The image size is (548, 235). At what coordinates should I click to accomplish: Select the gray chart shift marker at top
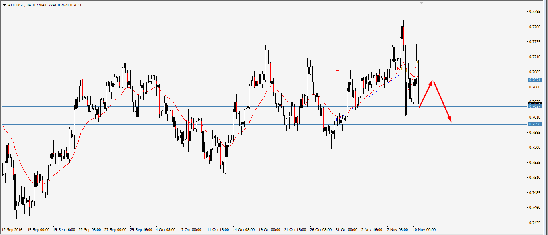[x=421, y=3]
